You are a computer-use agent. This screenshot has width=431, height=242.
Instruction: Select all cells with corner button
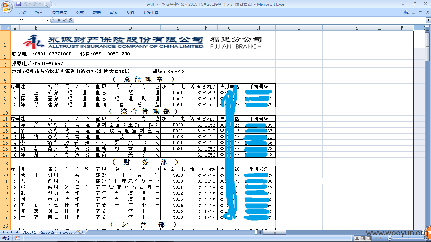pos(5,28)
